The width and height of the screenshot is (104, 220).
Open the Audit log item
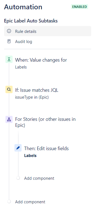pos(47,42)
